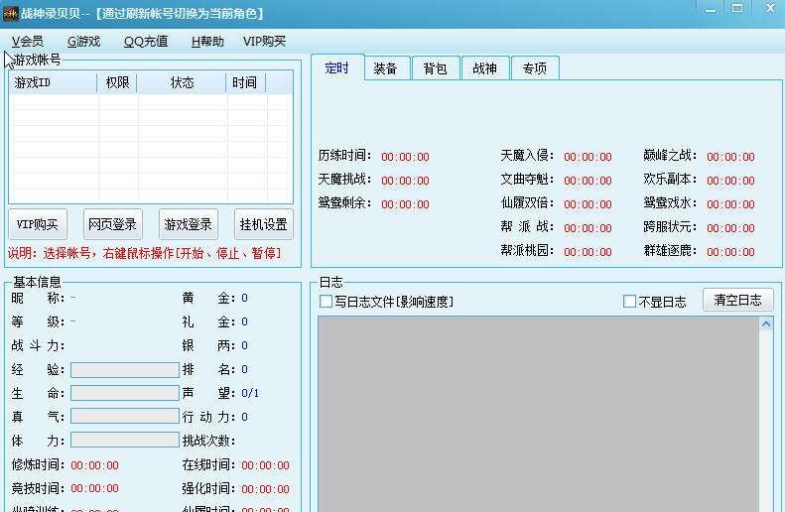Click the 网页登录 button

111,224
